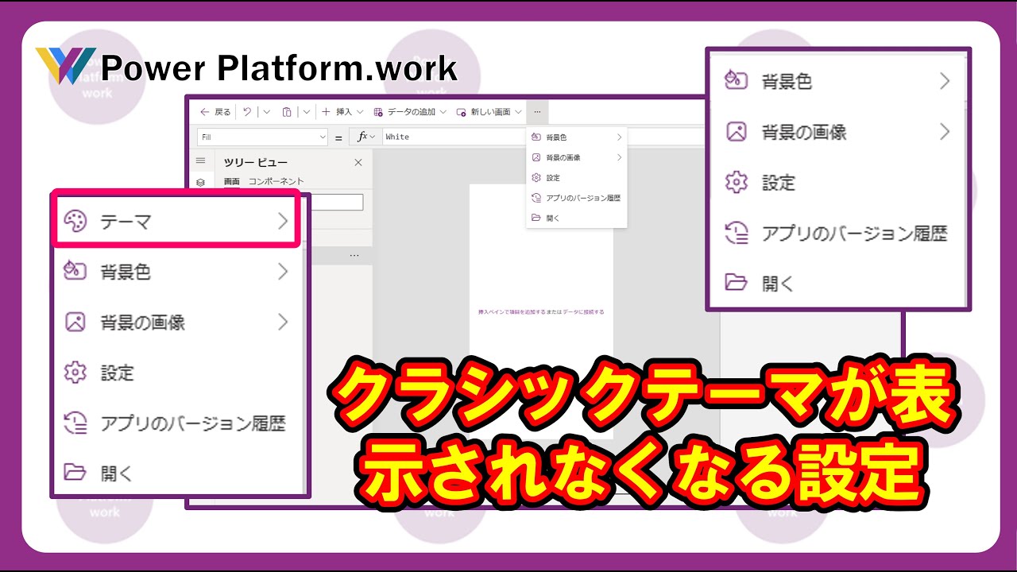Click 背景色 paint icon in large right menu
1017x572 pixels.
point(737,81)
